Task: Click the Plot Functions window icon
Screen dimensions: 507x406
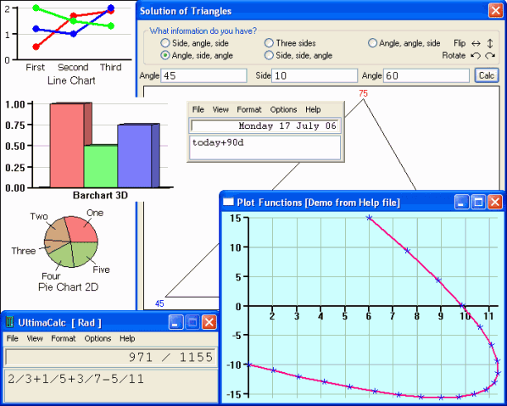Action: coord(229,203)
